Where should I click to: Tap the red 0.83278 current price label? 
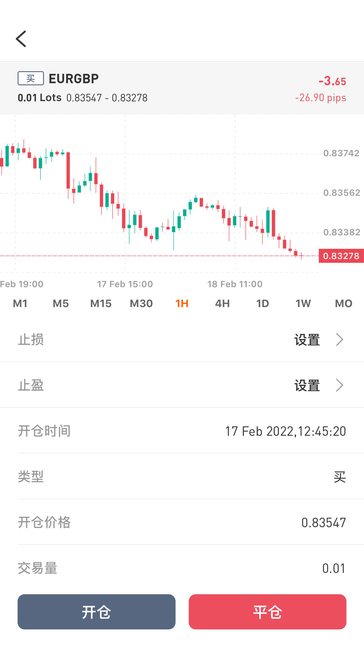coord(341,256)
